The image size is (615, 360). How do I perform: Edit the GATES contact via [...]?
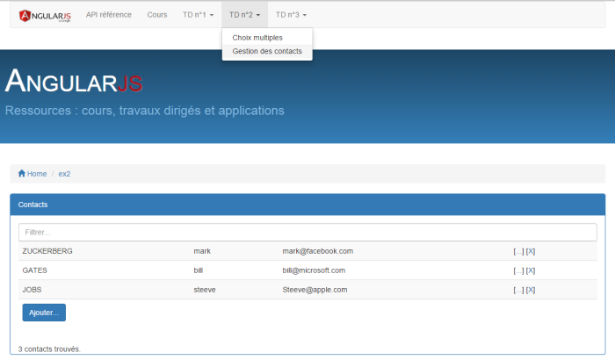click(518, 270)
